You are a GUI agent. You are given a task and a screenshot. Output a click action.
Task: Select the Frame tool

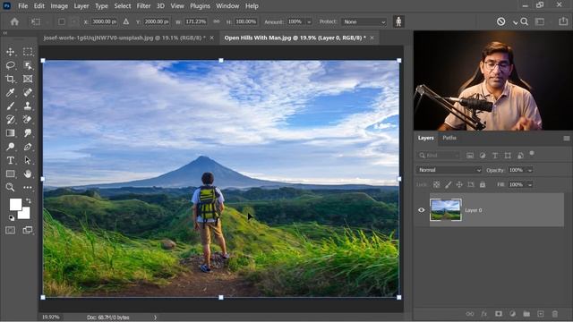coord(28,79)
